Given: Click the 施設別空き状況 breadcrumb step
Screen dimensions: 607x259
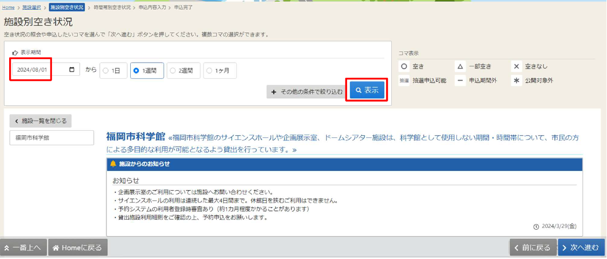Looking at the screenshot, I should (67, 7).
